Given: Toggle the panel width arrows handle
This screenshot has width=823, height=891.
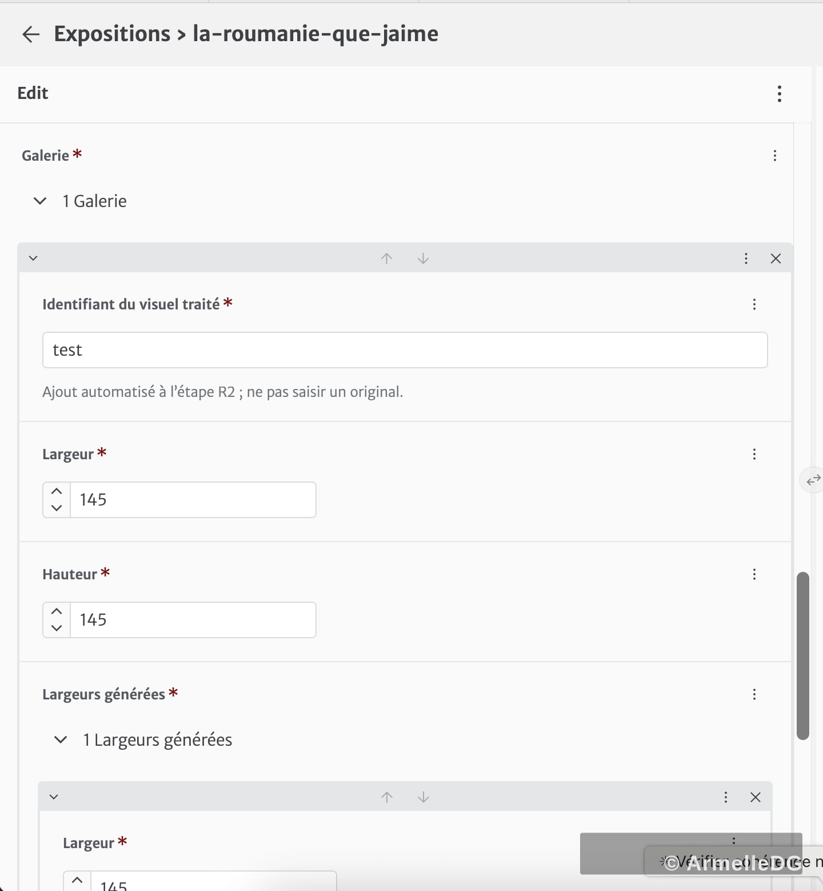Looking at the screenshot, I should click(813, 480).
